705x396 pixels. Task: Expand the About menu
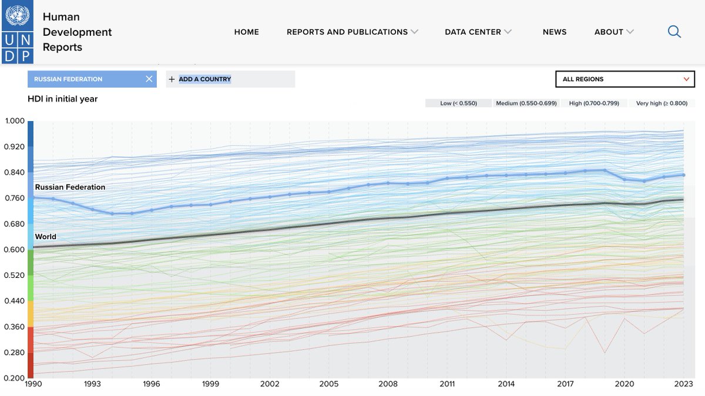[614, 32]
